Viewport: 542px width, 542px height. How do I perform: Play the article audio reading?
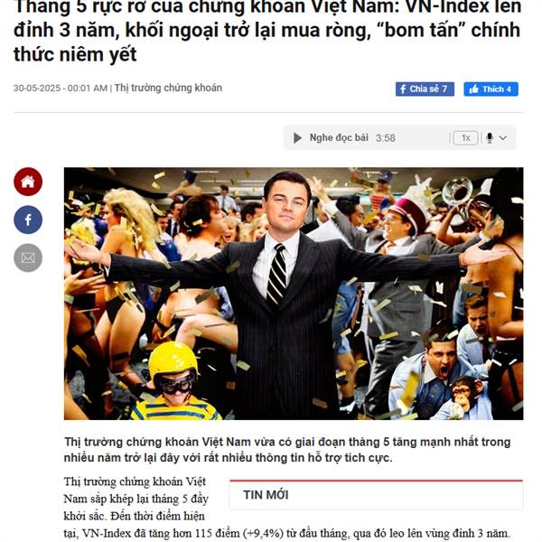click(x=297, y=138)
